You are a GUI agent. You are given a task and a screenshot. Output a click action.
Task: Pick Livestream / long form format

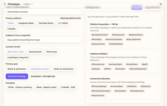coord(18,57)
